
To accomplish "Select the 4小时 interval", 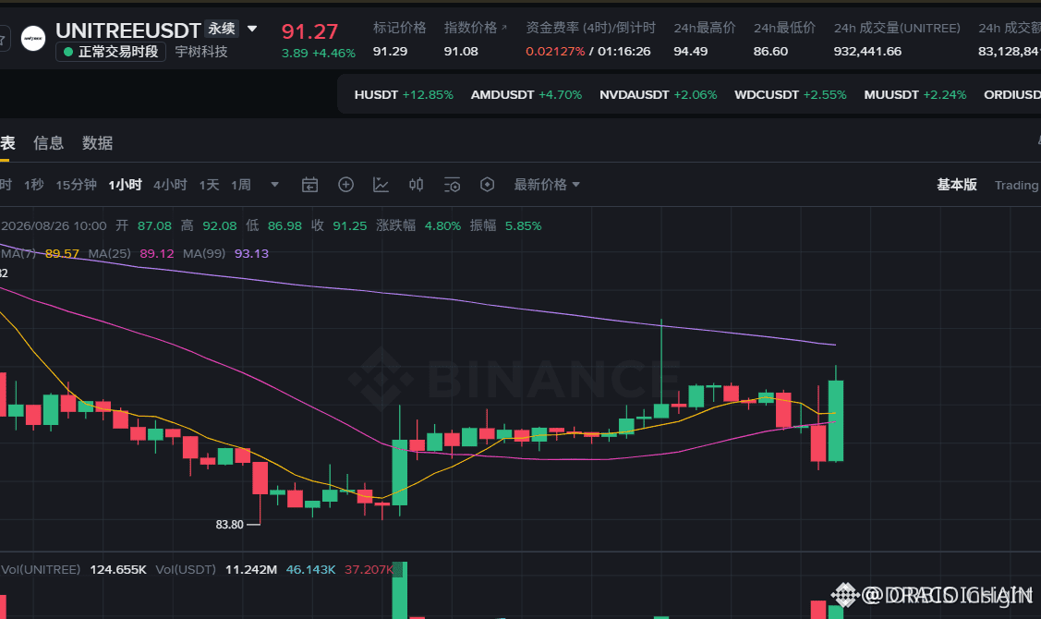I will (x=170, y=185).
